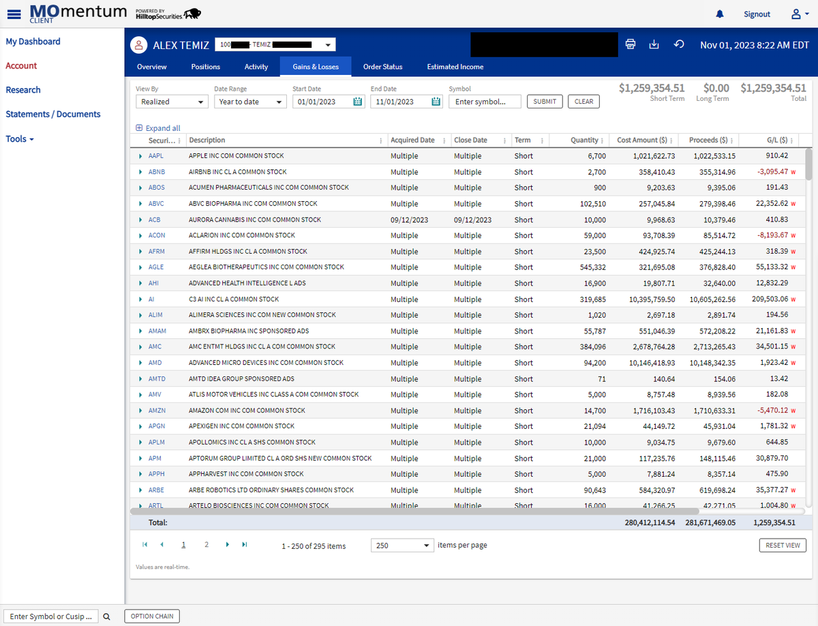Click the Signout link
Screen dimensions: 818x626
757,14
